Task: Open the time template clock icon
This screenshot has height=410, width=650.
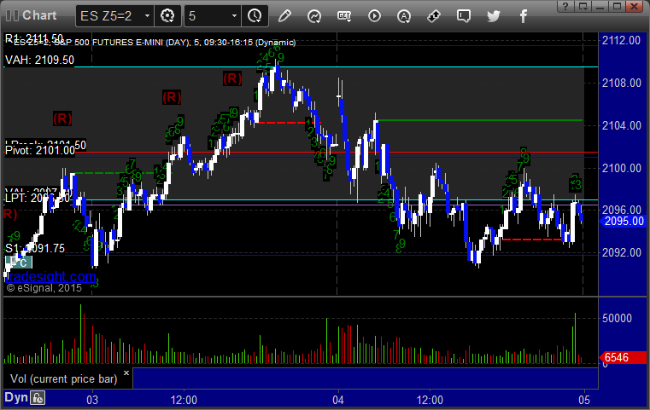Action: tap(255, 16)
